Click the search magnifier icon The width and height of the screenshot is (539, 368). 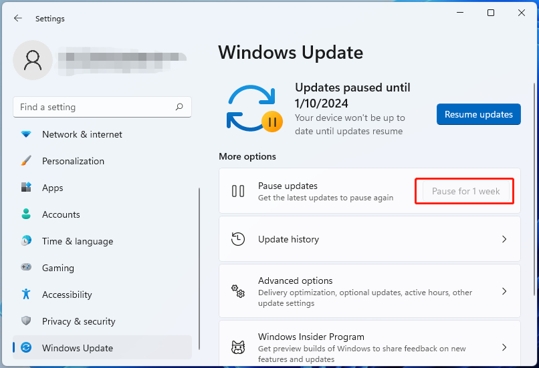[179, 107]
